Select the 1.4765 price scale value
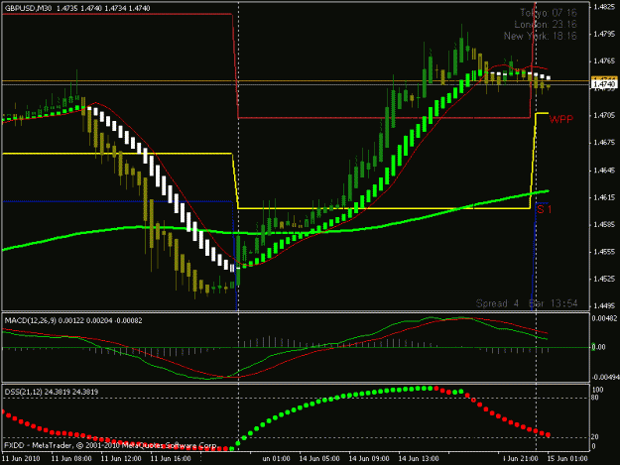This screenshot has width=620, height=465. 604,61
